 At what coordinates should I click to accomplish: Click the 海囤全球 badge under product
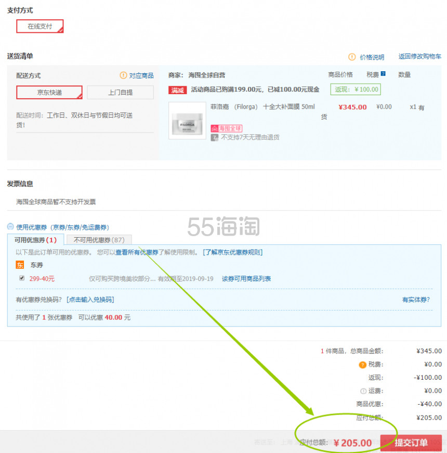coord(227,128)
